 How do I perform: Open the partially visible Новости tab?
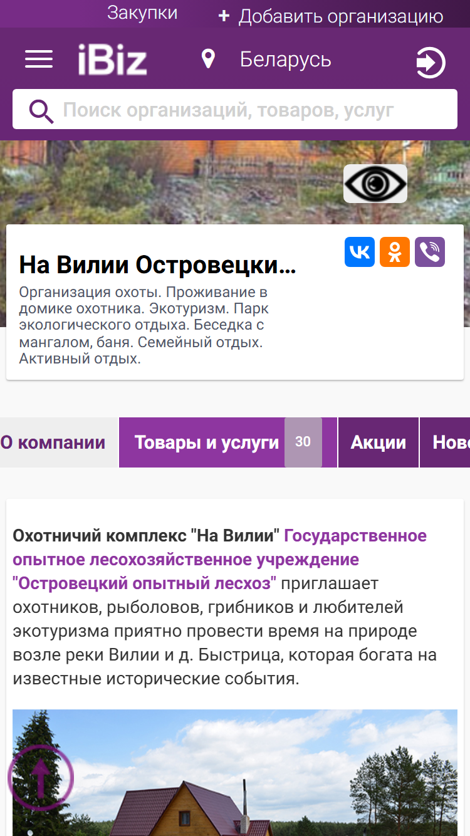pyautogui.click(x=445, y=442)
